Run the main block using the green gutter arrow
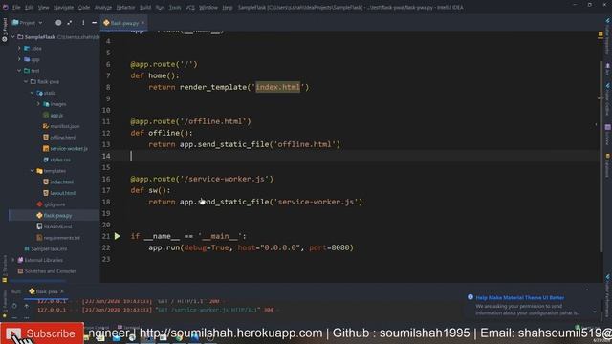The height and width of the screenshot is (344, 612). [117, 236]
